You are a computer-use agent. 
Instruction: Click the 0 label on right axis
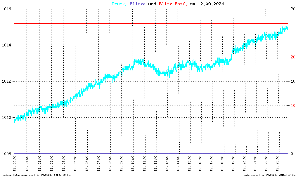292,154
